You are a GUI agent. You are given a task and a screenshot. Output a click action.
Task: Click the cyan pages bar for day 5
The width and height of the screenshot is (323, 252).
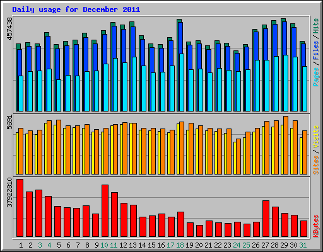(x=59, y=95)
